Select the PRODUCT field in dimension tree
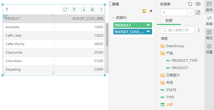The image size is (214, 110). 180,68
